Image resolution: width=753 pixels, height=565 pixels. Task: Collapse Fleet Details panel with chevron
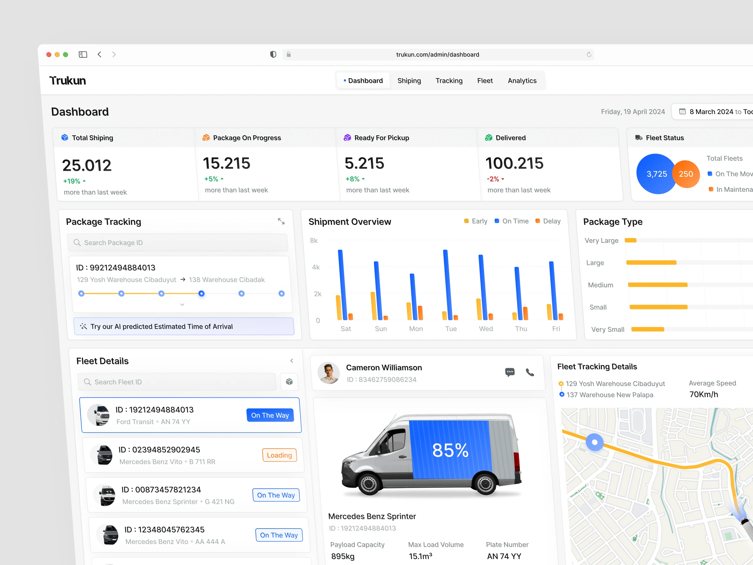tap(292, 361)
